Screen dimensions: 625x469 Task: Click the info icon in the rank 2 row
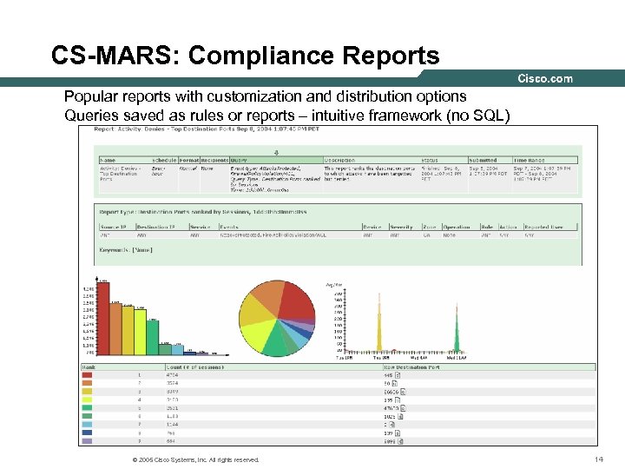coord(395,383)
